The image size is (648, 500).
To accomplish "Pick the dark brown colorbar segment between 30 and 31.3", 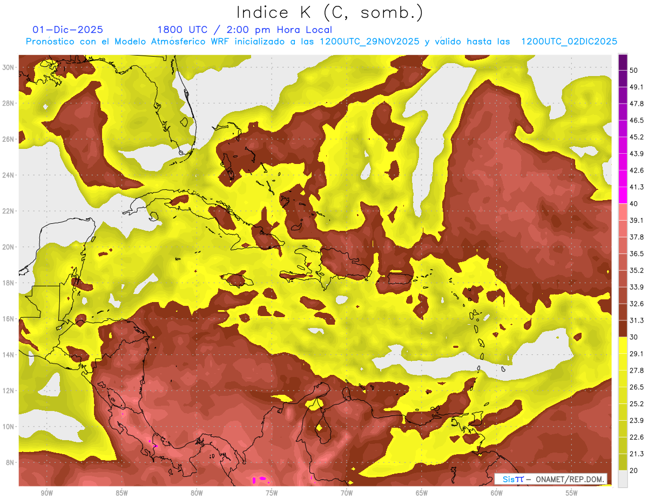I will tap(623, 328).
